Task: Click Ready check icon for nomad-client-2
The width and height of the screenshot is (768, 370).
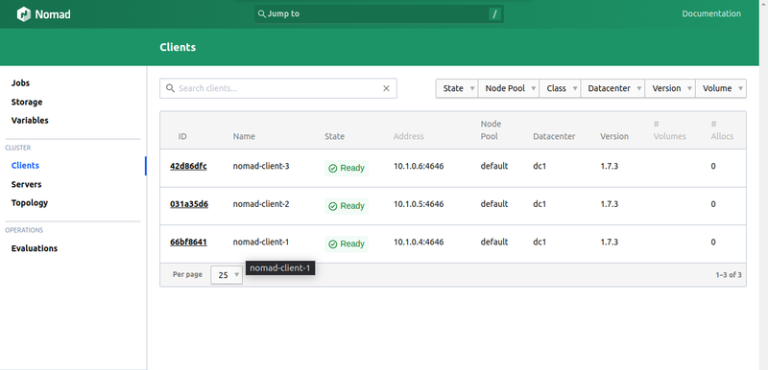Action: [x=333, y=206]
